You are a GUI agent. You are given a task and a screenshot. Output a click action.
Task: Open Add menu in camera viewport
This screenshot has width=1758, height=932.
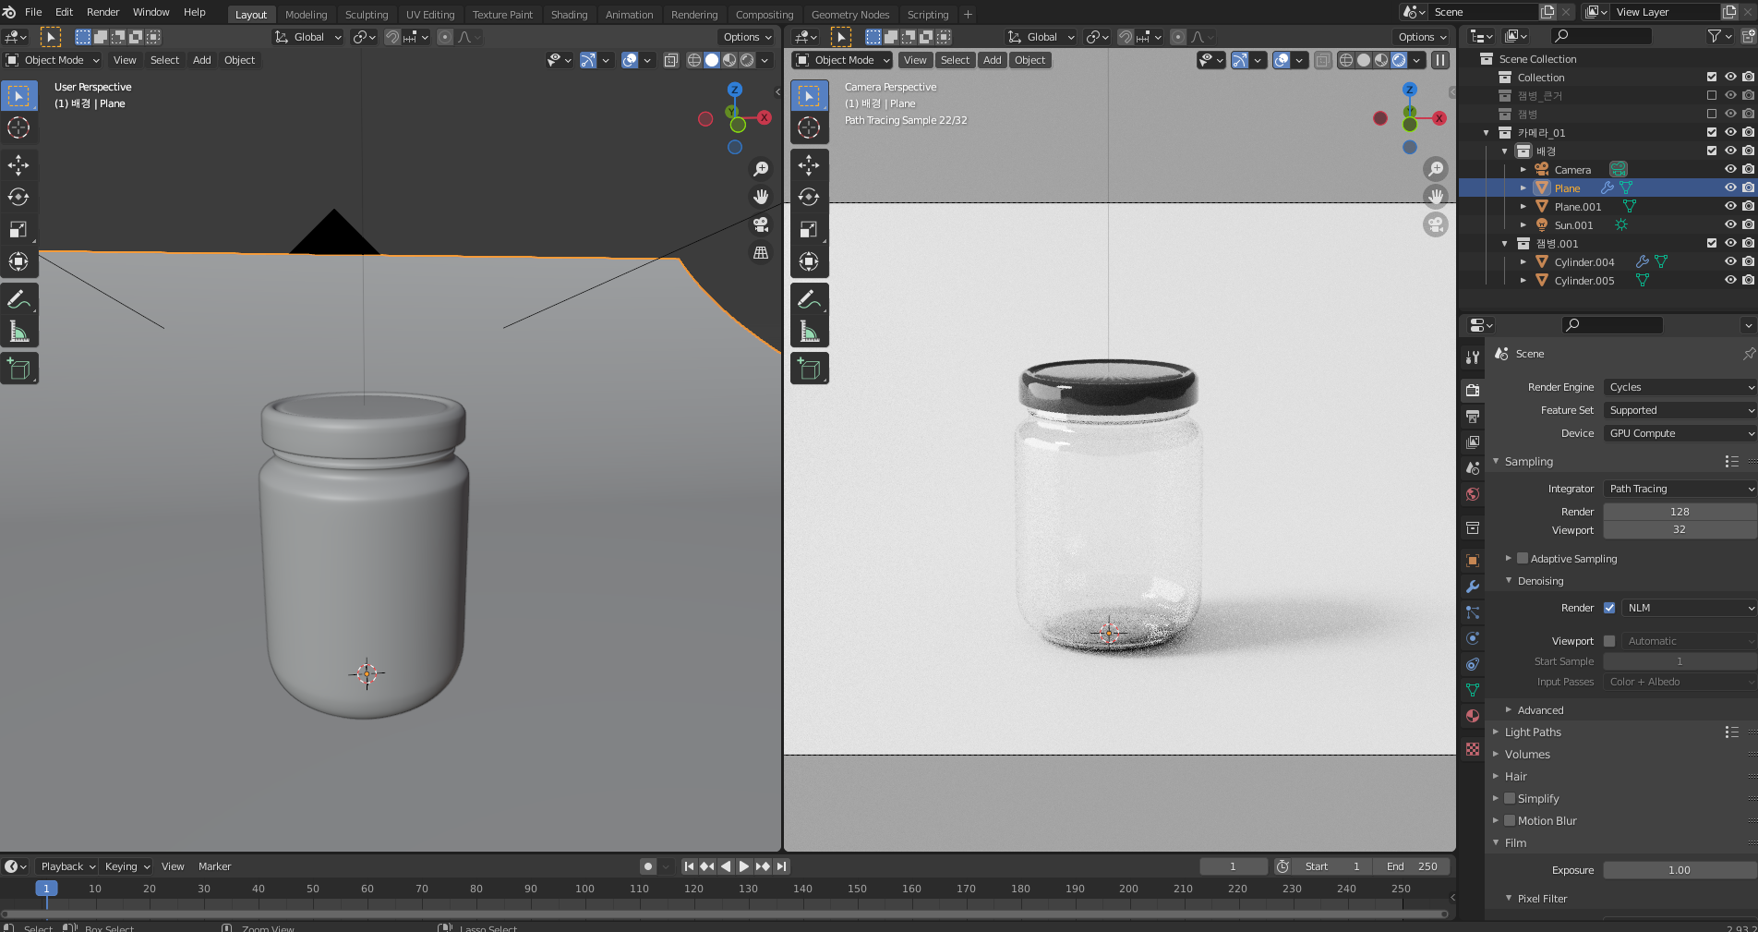pos(993,60)
